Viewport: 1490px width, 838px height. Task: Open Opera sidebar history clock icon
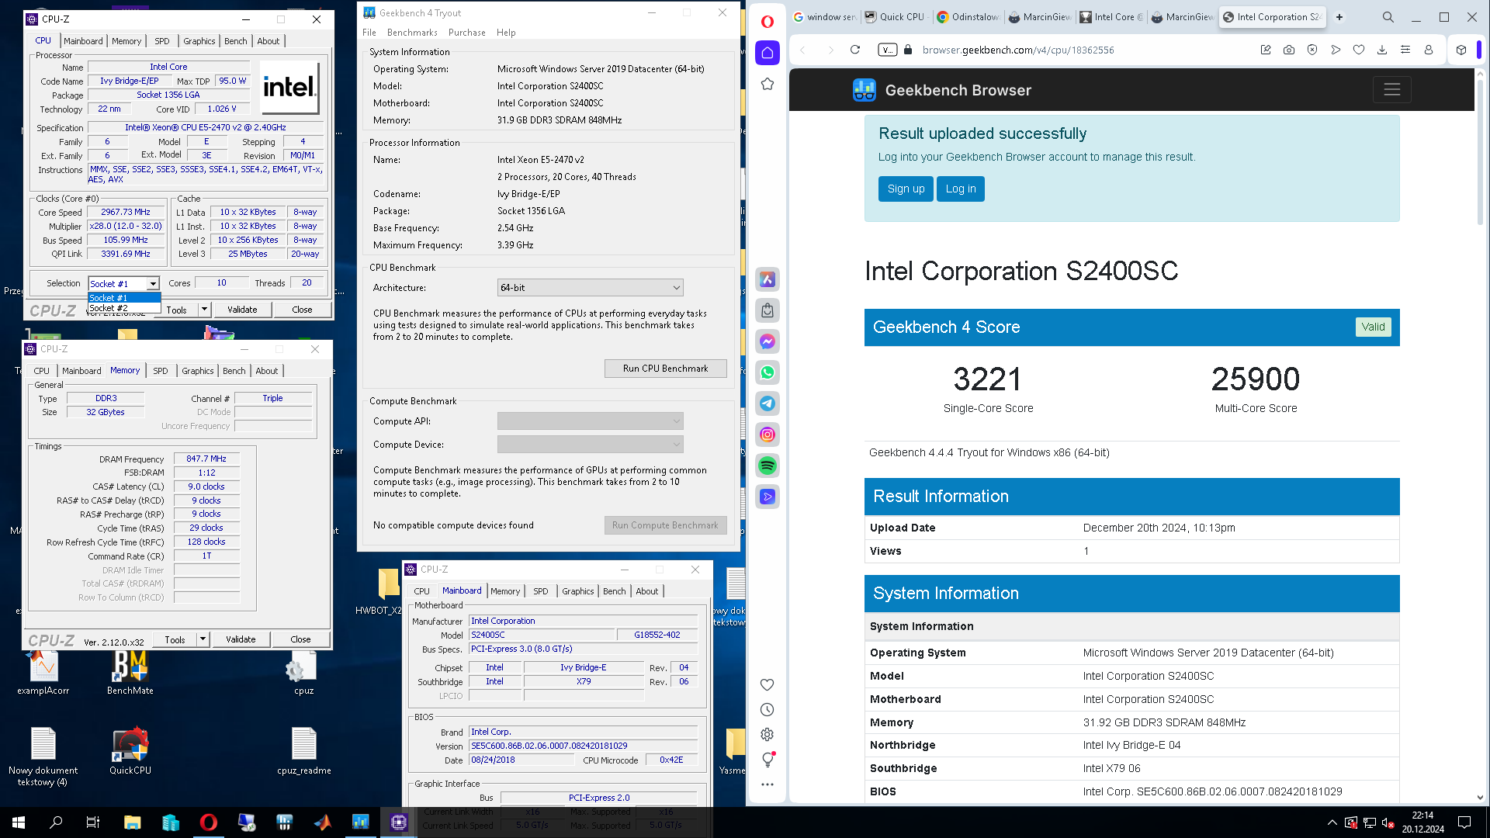click(x=768, y=709)
